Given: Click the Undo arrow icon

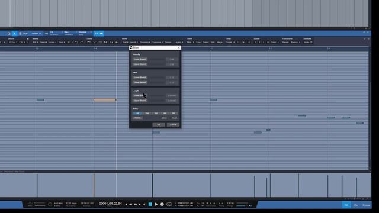Looking at the screenshot, I should 76,42.
